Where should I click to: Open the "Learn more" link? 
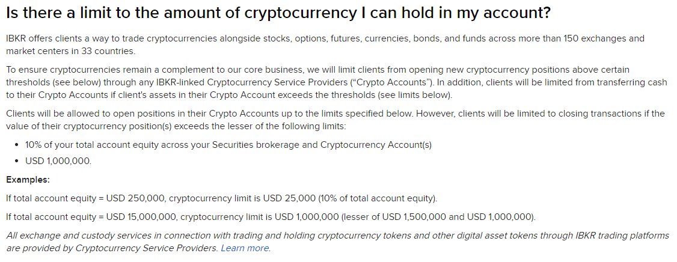[x=245, y=248]
